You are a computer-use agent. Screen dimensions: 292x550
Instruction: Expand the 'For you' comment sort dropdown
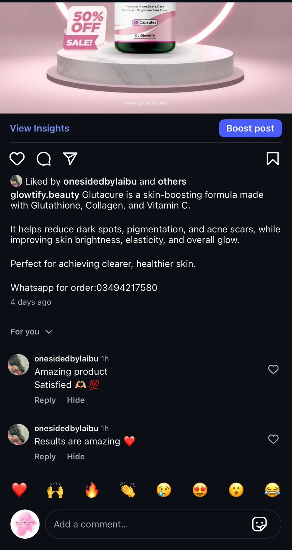[32, 332]
